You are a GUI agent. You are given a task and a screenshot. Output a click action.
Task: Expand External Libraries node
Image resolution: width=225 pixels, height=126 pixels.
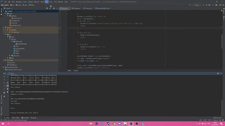coord(4,67)
